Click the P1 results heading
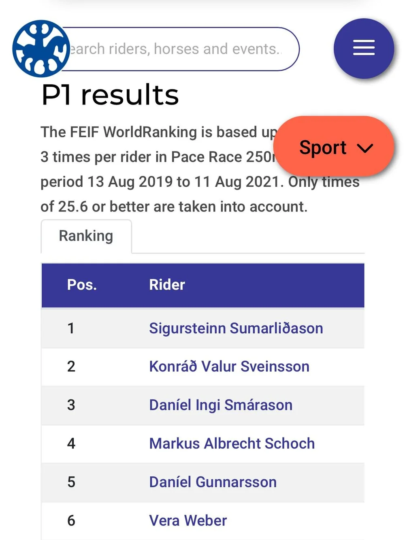Screen dimensions: 405x540 click(110, 95)
